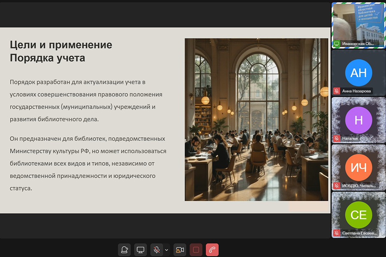Click the ИОБДЮ. Читаль... name label
386x257 pixels.
pyautogui.click(x=359, y=185)
